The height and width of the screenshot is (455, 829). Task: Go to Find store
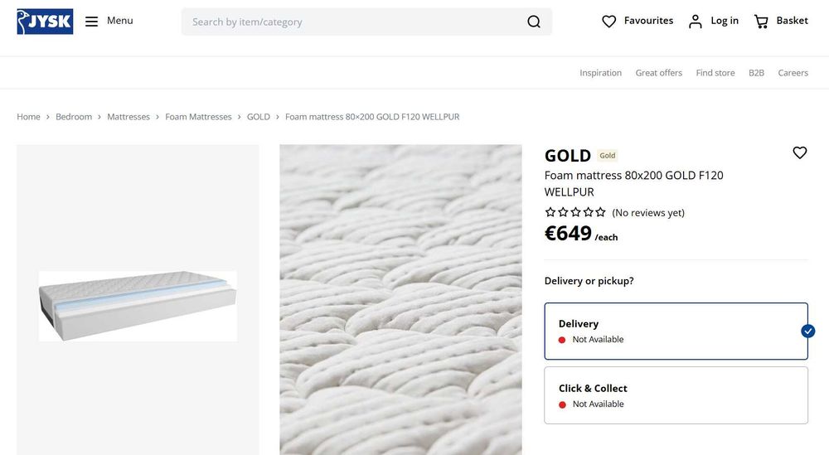[x=715, y=73]
